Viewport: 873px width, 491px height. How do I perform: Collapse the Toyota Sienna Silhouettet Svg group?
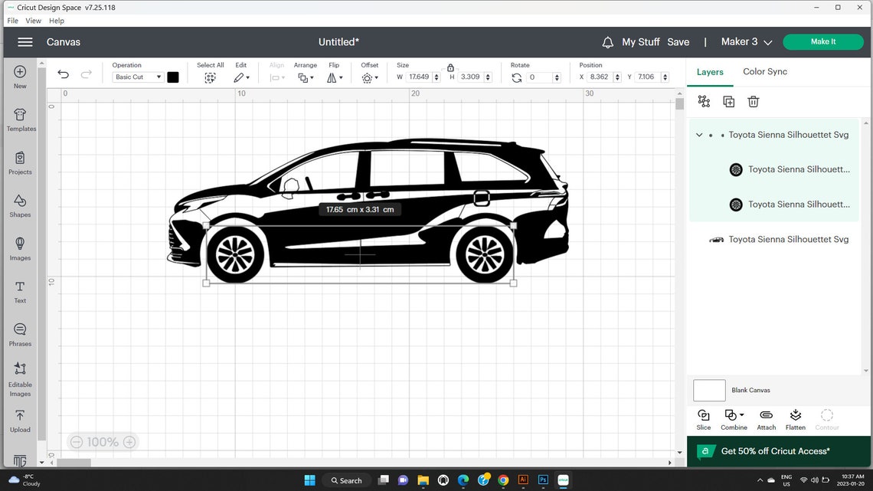tap(698, 134)
